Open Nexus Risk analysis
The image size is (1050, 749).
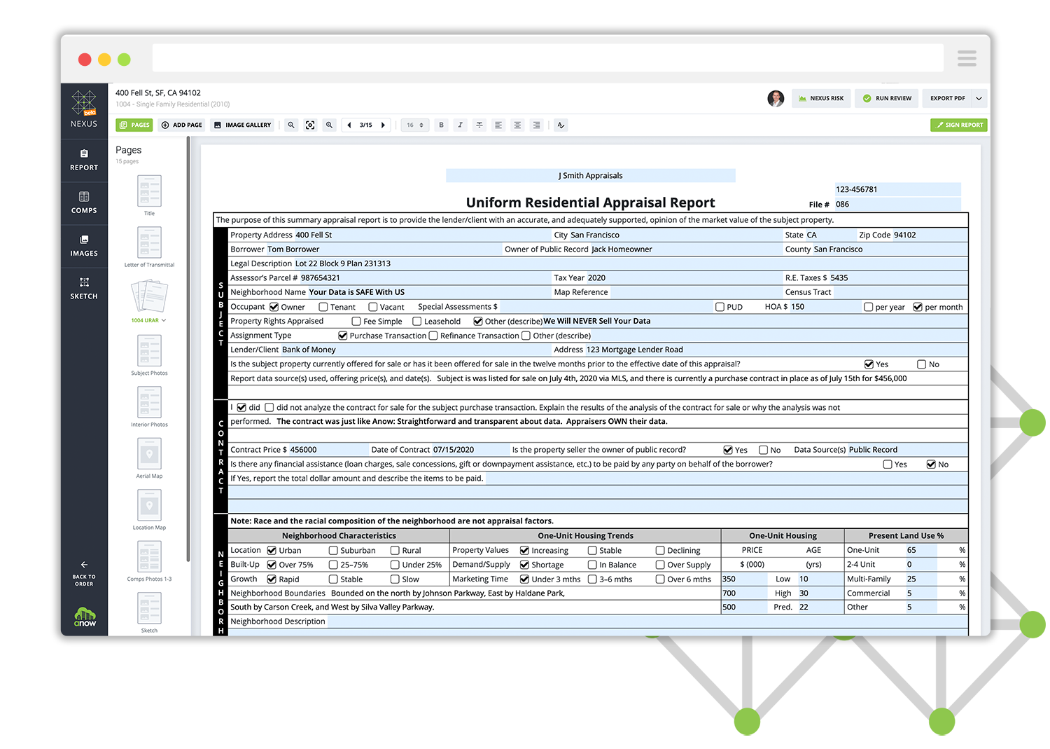point(822,98)
